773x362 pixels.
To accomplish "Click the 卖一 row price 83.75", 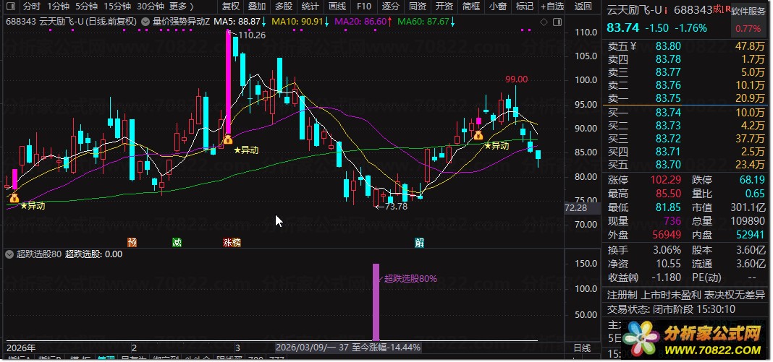I will point(669,98).
